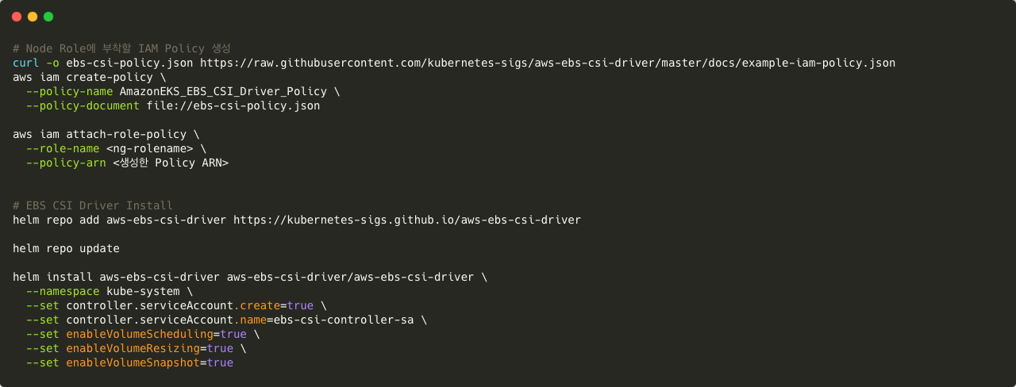Click the kubernetes-sigs.github.io helm repo URL
Image resolution: width=1016 pixels, height=387 pixels.
click(407, 220)
